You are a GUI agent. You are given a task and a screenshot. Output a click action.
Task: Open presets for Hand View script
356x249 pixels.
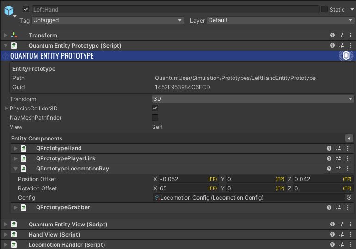click(342, 234)
